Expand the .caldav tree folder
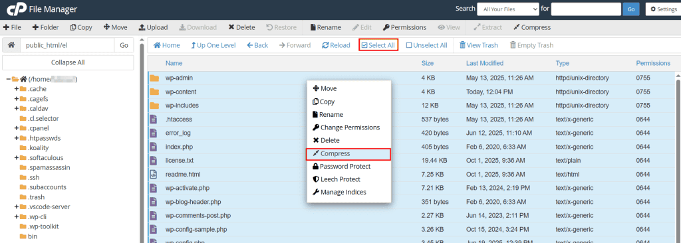 tap(17, 108)
